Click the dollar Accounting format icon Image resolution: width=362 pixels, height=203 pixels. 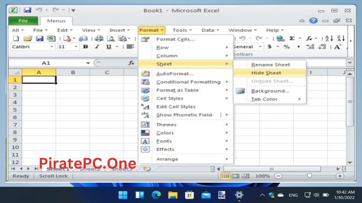tap(270, 47)
